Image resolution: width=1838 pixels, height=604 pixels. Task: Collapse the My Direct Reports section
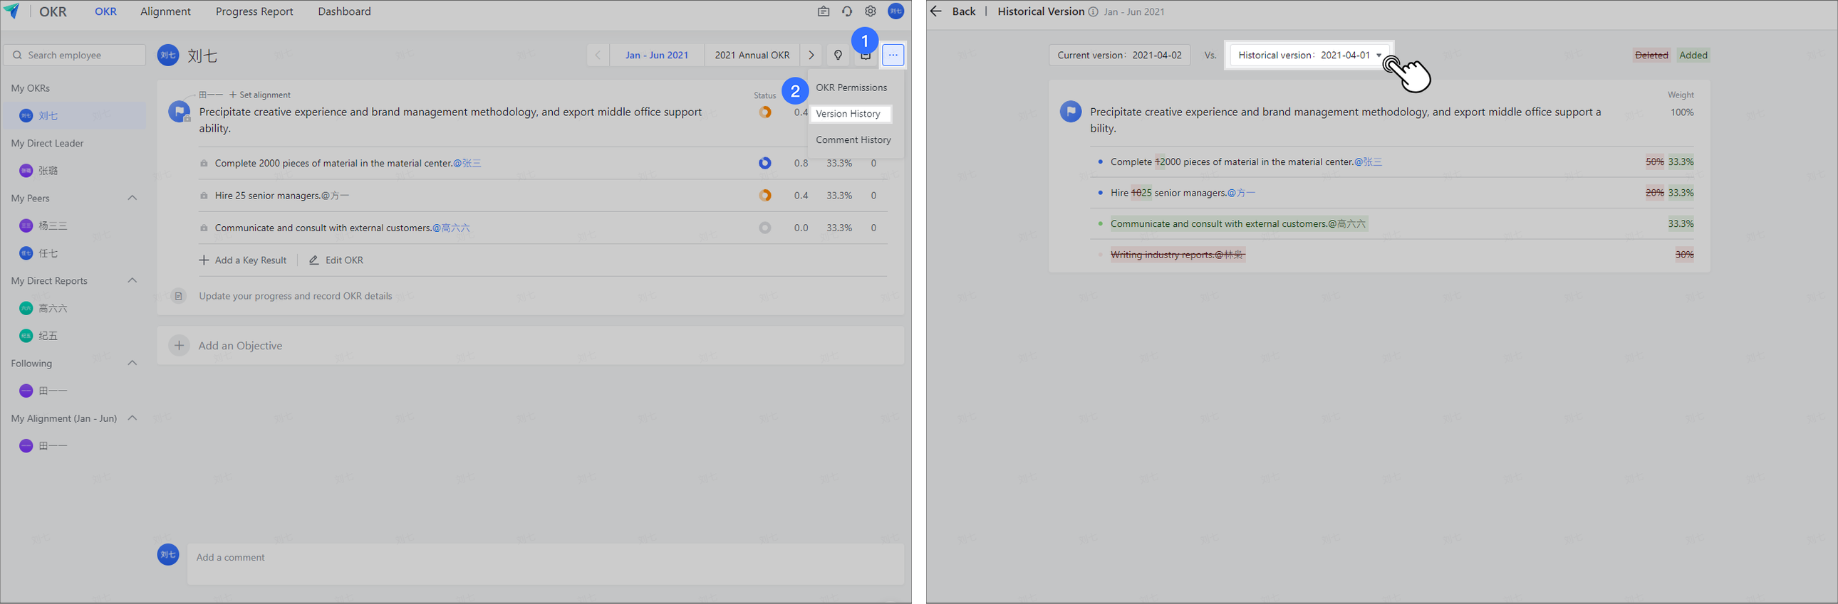tap(132, 280)
